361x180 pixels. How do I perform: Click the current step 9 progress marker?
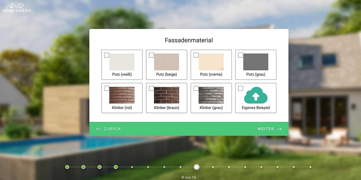click(197, 167)
